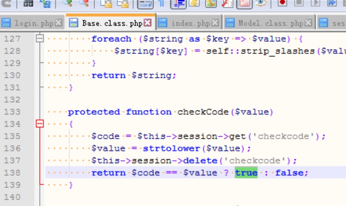Click 'strip_slashes' on line 128
Screen dimensions: 346x206
click(x=278, y=51)
